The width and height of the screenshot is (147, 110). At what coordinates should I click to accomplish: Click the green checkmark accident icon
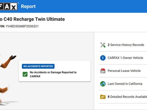25,74
